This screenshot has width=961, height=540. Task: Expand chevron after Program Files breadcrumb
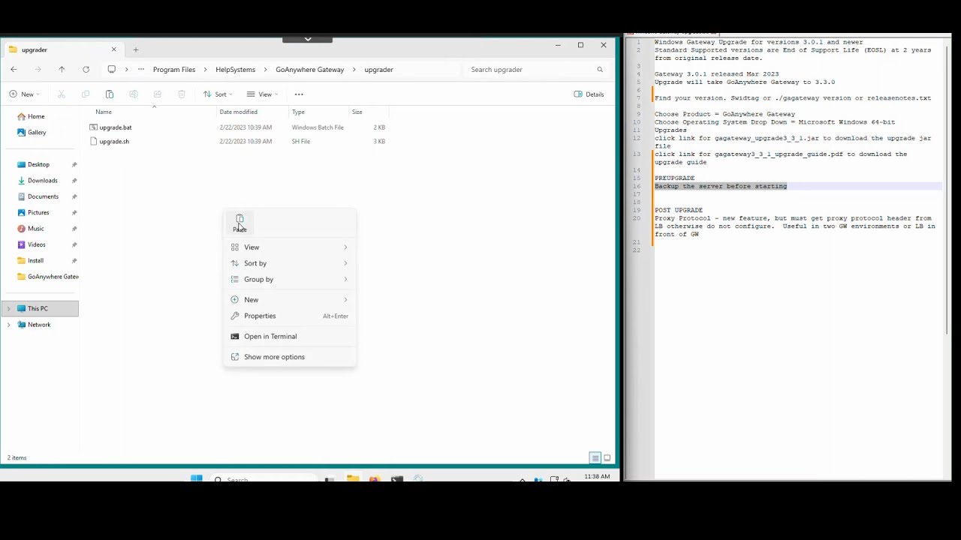(x=206, y=70)
